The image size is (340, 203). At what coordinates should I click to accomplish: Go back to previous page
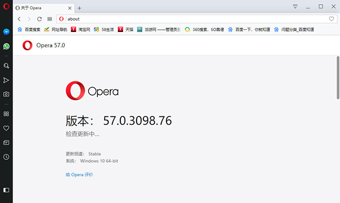pyautogui.click(x=19, y=19)
